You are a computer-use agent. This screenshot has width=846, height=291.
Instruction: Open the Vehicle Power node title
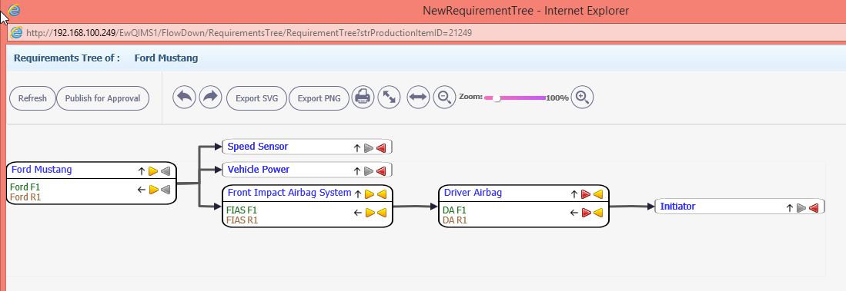coord(259,170)
